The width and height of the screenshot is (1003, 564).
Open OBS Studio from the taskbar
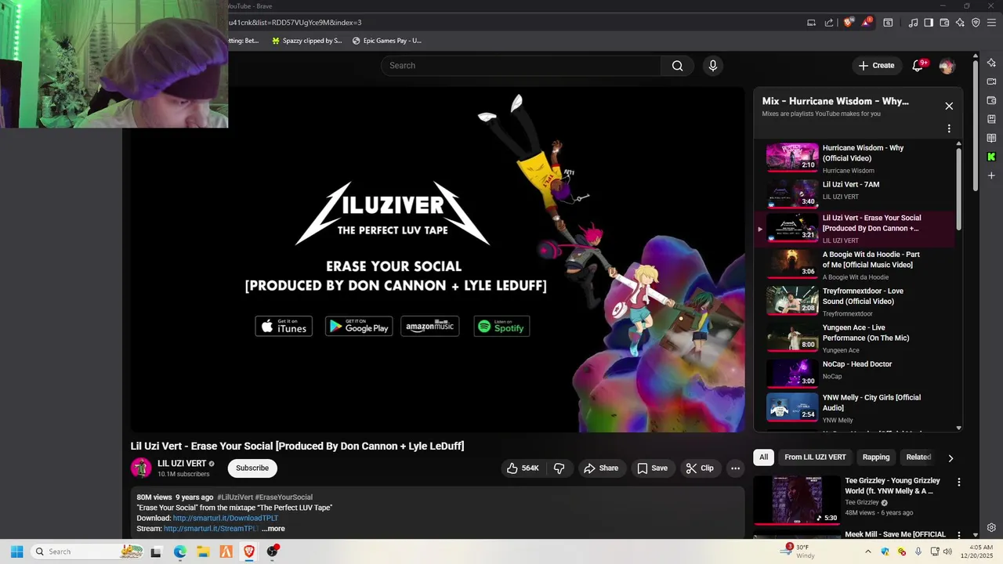click(x=272, y=551)
